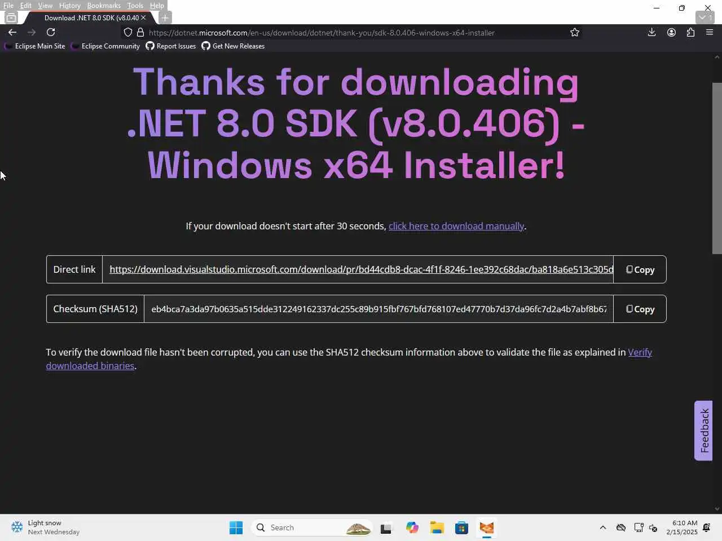Image resolution: width=722 pixels, height=541 pixels.
Task: Open Report Issues bookmark
Action: 171,46
